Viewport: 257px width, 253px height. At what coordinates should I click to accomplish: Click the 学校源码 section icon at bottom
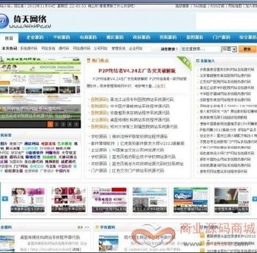point(97,227)
